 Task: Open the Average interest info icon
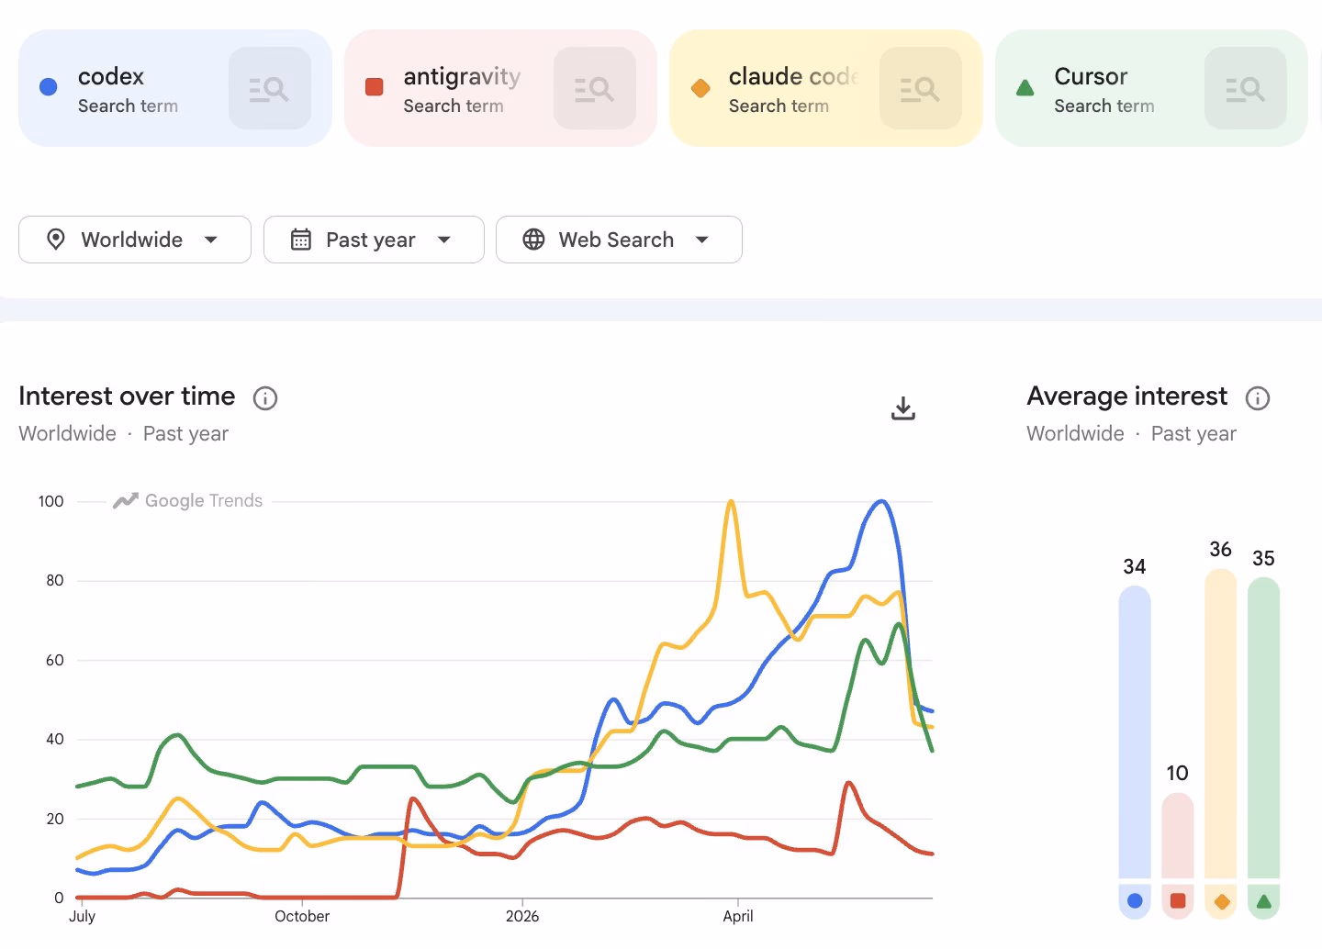click(1258, 398)
